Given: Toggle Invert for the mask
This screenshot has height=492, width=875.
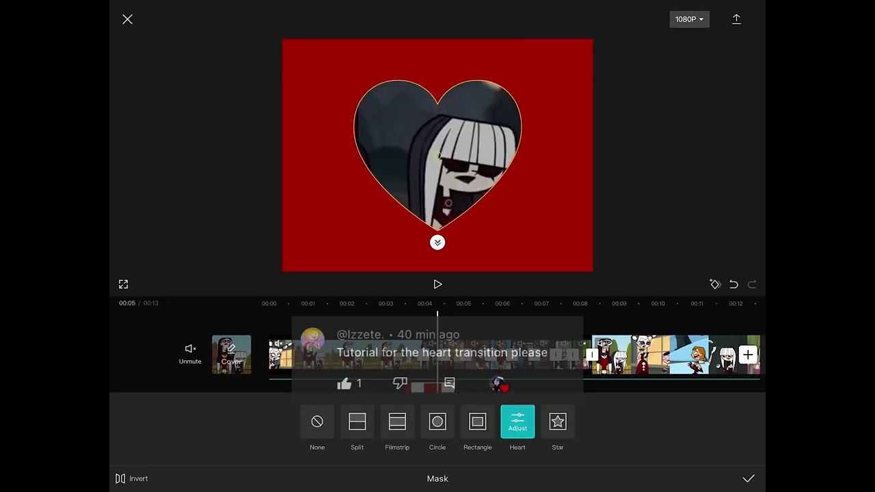Looking at the screenshot, I should pyautogui.click(x=132, y=478).
